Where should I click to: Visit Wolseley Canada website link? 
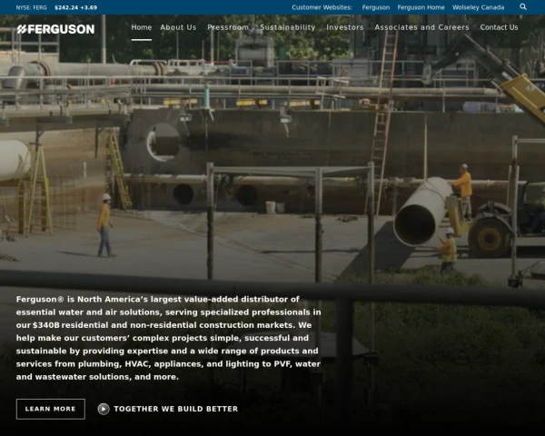coord(479,7)
